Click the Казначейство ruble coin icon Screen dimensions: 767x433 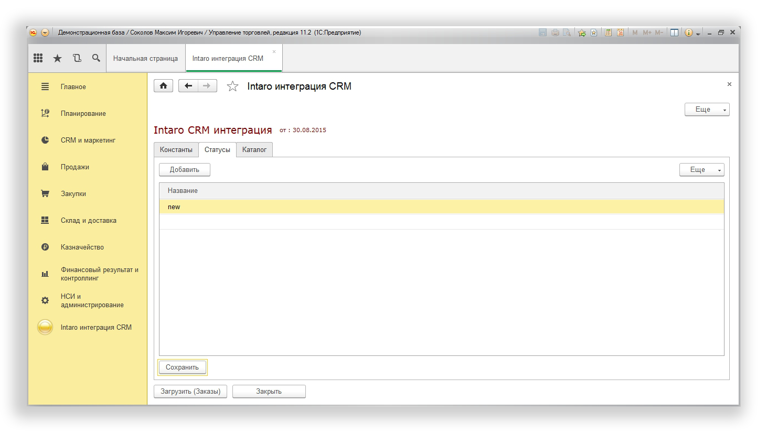pyautogui.click(x=45, y=247)
